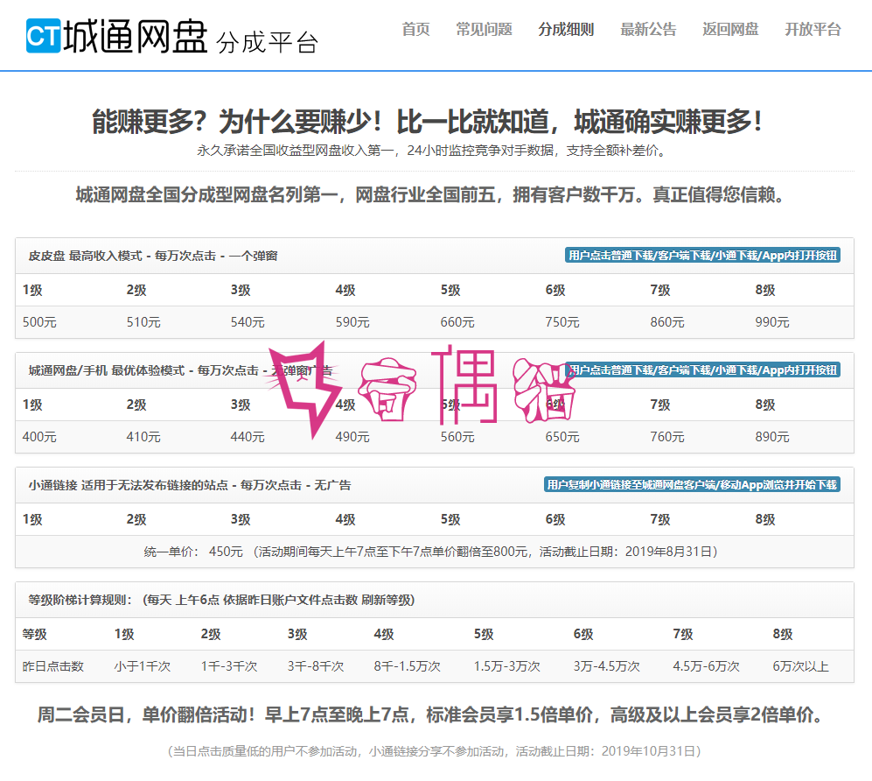Select the 8千-1.5万次 cell
This screenshot has height=781, width=872.
point(407,666)
